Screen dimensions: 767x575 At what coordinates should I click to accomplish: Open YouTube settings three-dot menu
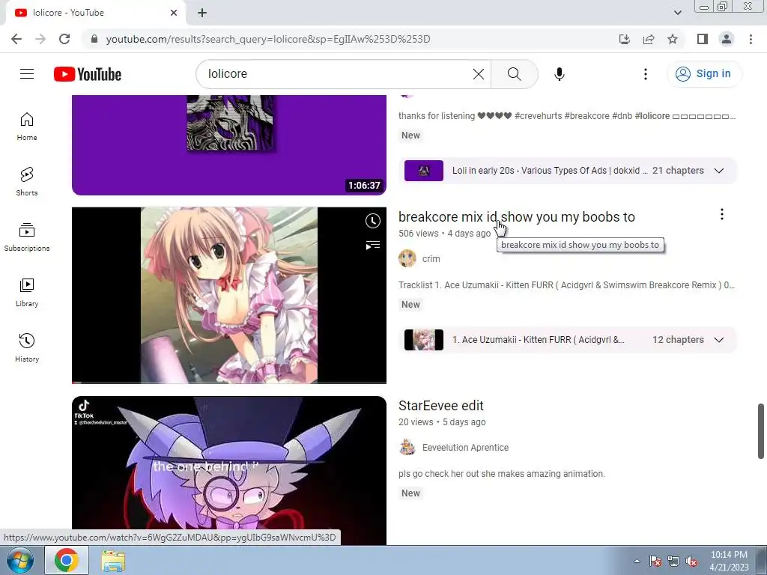tap(646, 74)
